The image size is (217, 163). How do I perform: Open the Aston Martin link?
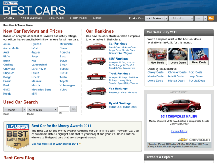click(11, 48)
